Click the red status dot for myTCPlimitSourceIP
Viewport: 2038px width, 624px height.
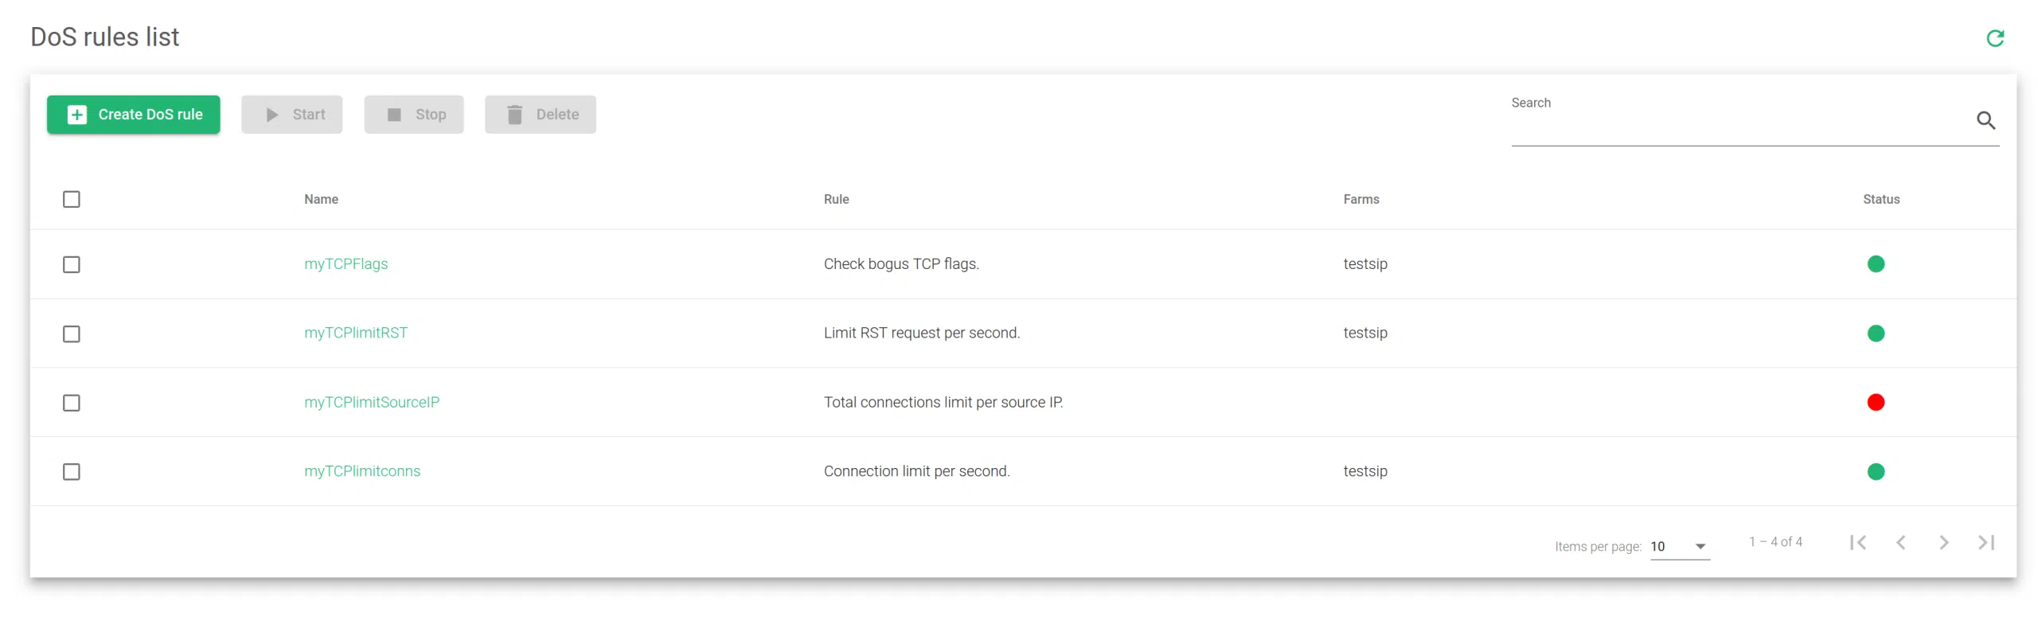pyautogui.click(x=1875, y=403)
